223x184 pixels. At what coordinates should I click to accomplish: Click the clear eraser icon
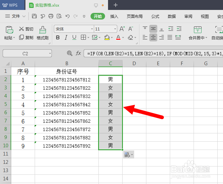tap(130, 38)
